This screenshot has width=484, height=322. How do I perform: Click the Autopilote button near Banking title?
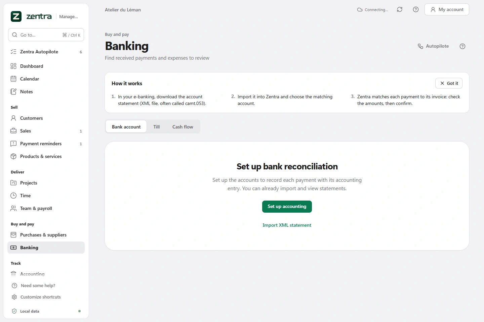(x=433, y=46)
